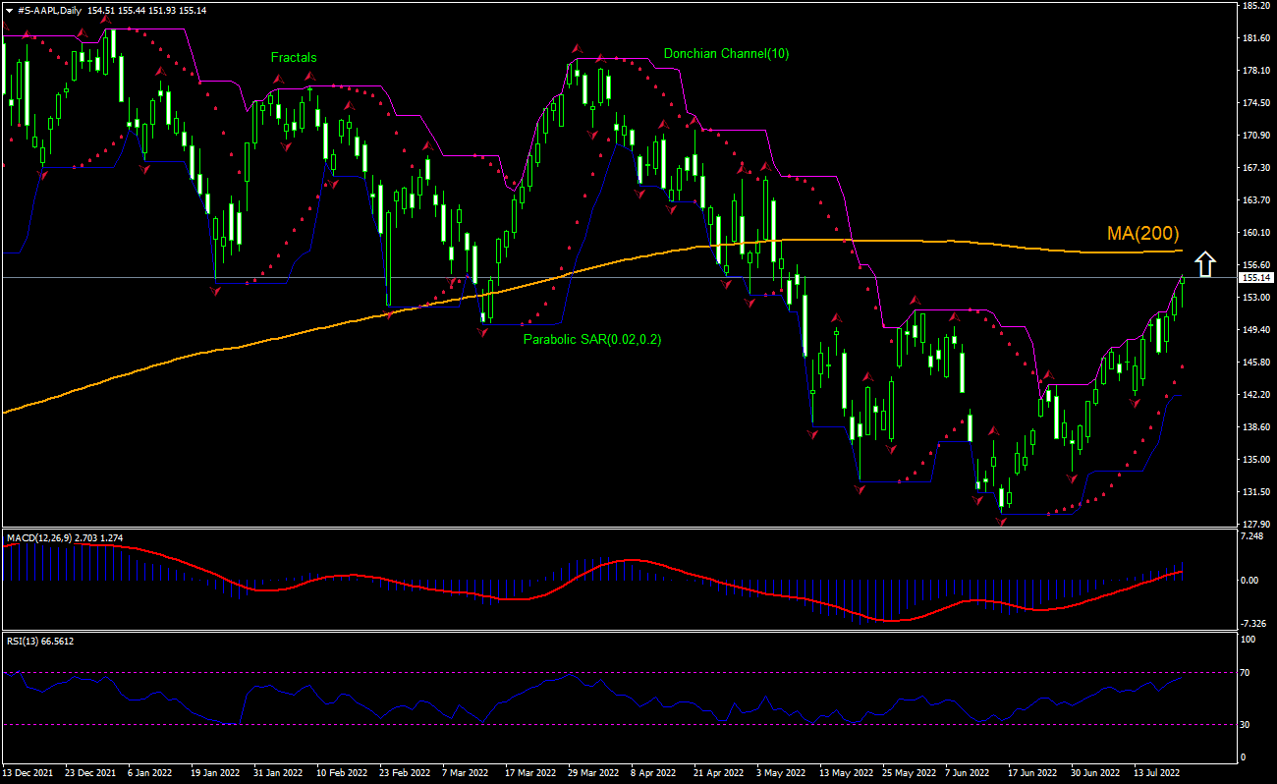Click the #S-AAPL,Daily symbol title
This screenshot has width=1277, height=784.
tap(49, 9)
